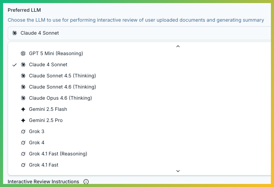Choose Gemini 2.5 Pro model
Viewport: 274px width, 187px height.
pyautogui.click(x=46, y=120)
